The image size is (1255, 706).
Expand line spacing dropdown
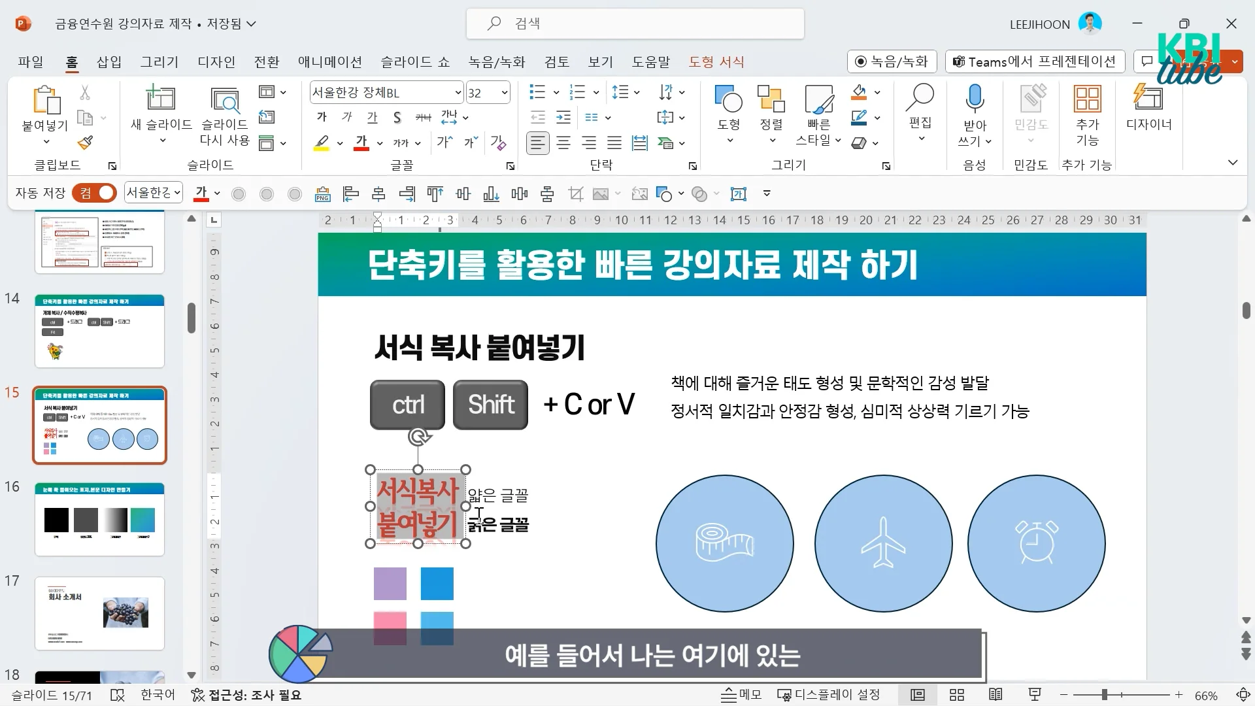click(637, 93)
